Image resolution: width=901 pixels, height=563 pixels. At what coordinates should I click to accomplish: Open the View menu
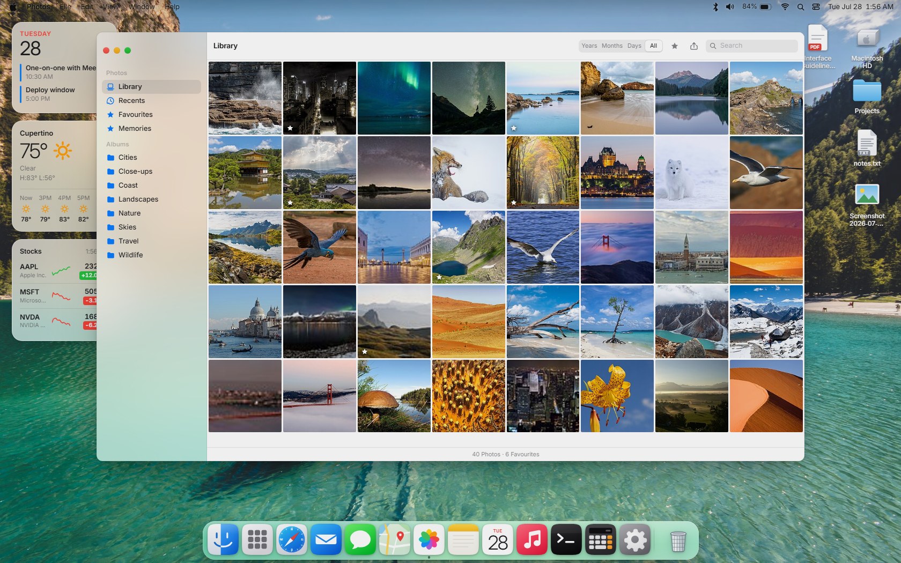point(110,6)
